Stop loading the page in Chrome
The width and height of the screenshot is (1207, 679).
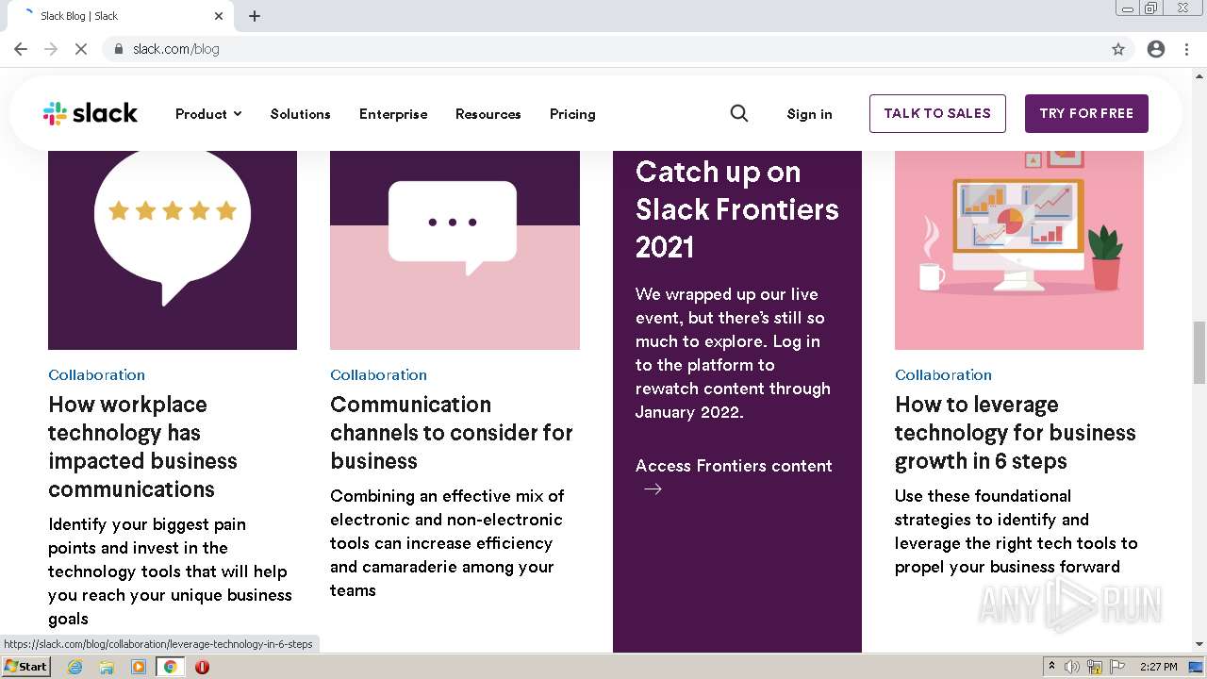pos(81,49)
